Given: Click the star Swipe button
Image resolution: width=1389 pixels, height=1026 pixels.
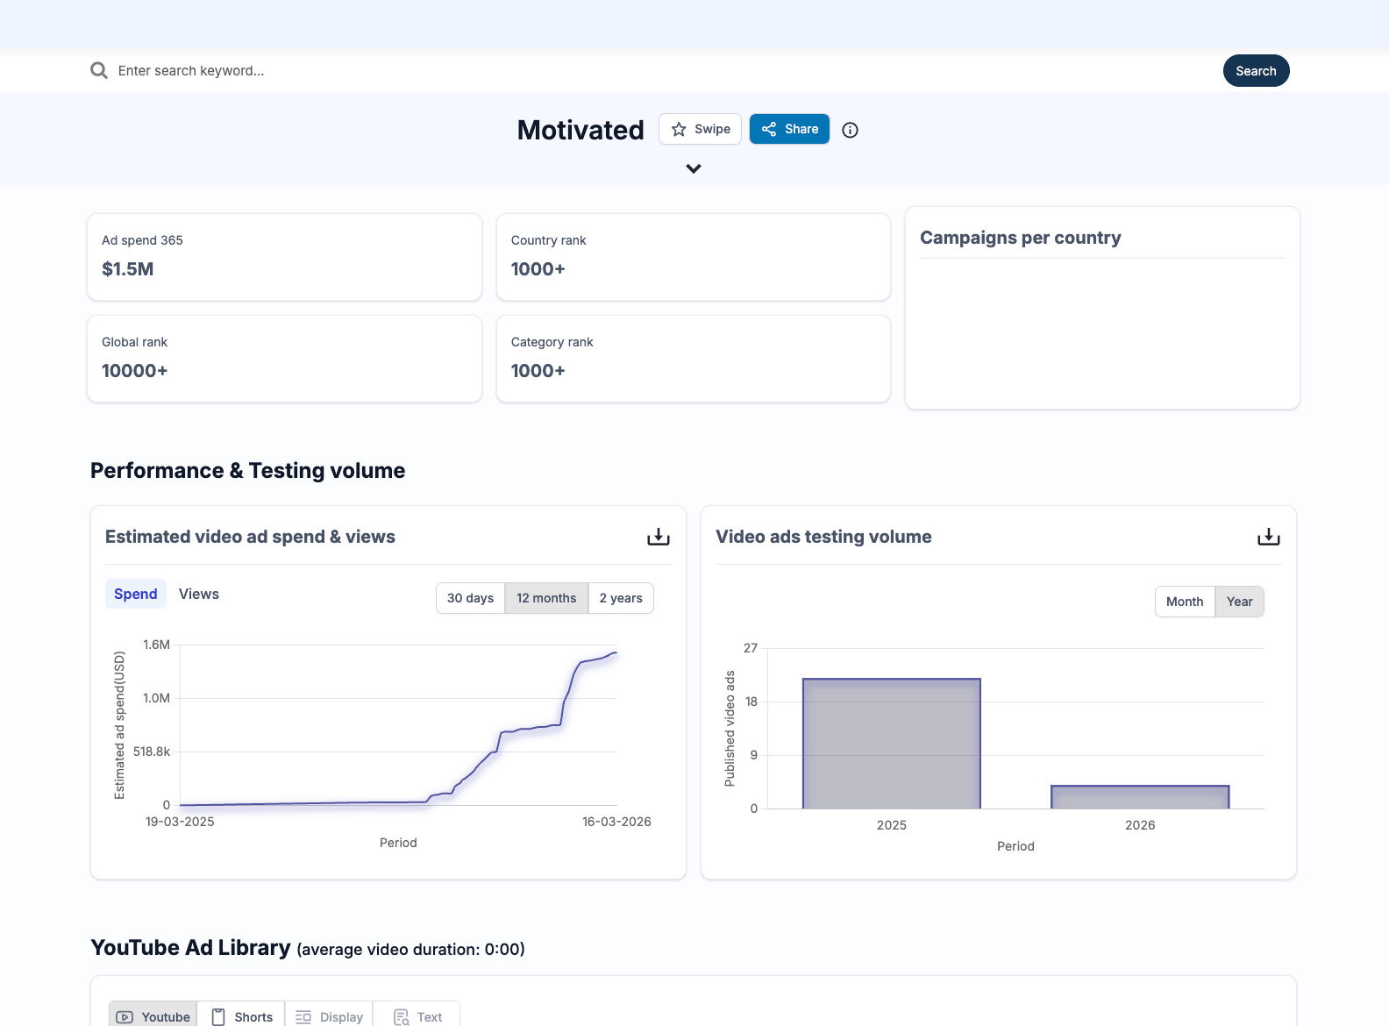Looking at the screenshot, I should [x=700, y=129].
